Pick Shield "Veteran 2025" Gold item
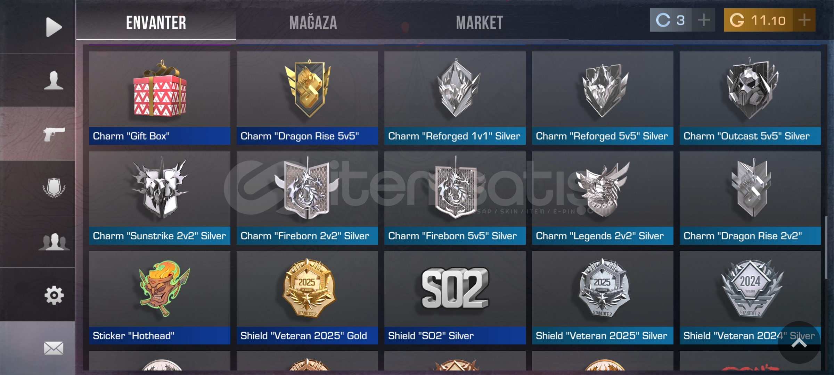Screen dimensions: 834x375 coord(307,298)
